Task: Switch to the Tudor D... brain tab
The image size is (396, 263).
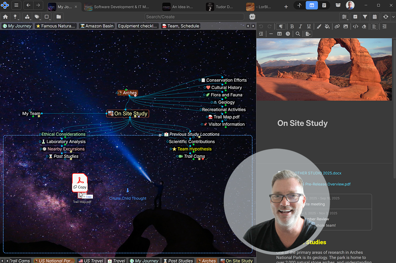Action: tap(220, 7)
